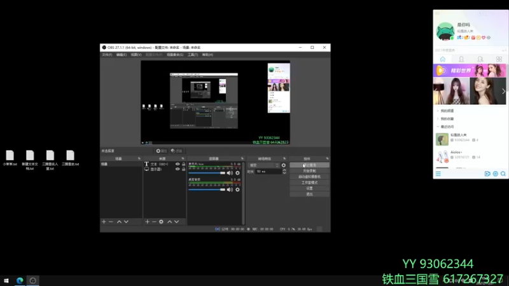Mute the Mic/Aux speaker icon

point(230,173)
